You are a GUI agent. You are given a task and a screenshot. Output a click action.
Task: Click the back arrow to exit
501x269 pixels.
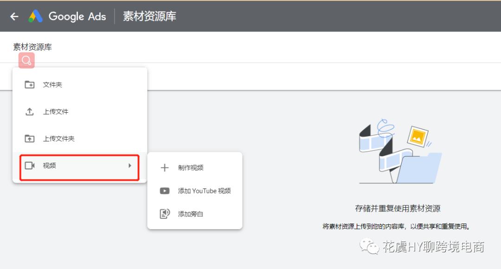tap(13, 16)
